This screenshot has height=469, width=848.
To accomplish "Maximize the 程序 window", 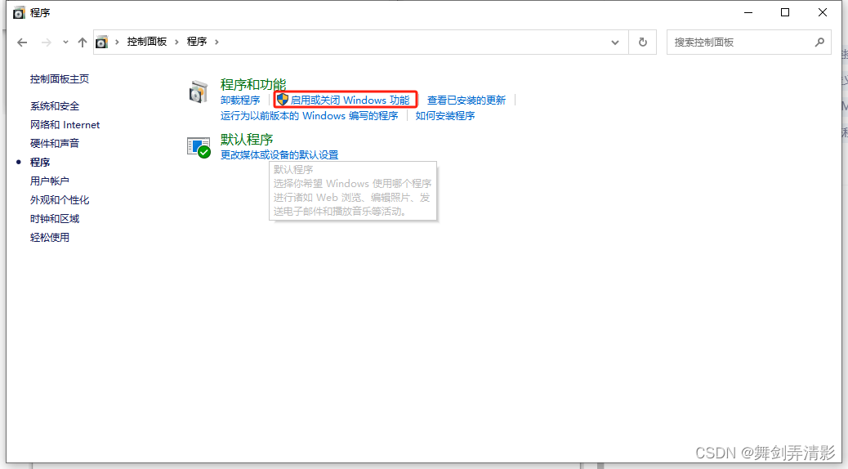I will pos(785,12).
